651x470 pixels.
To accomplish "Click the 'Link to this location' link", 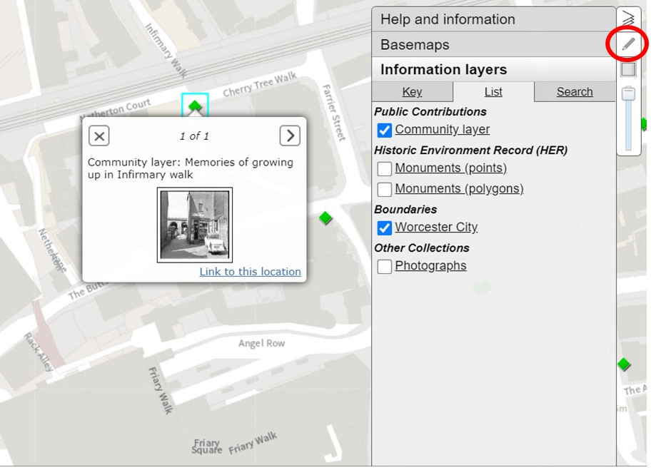I will (x=250, y=272).
